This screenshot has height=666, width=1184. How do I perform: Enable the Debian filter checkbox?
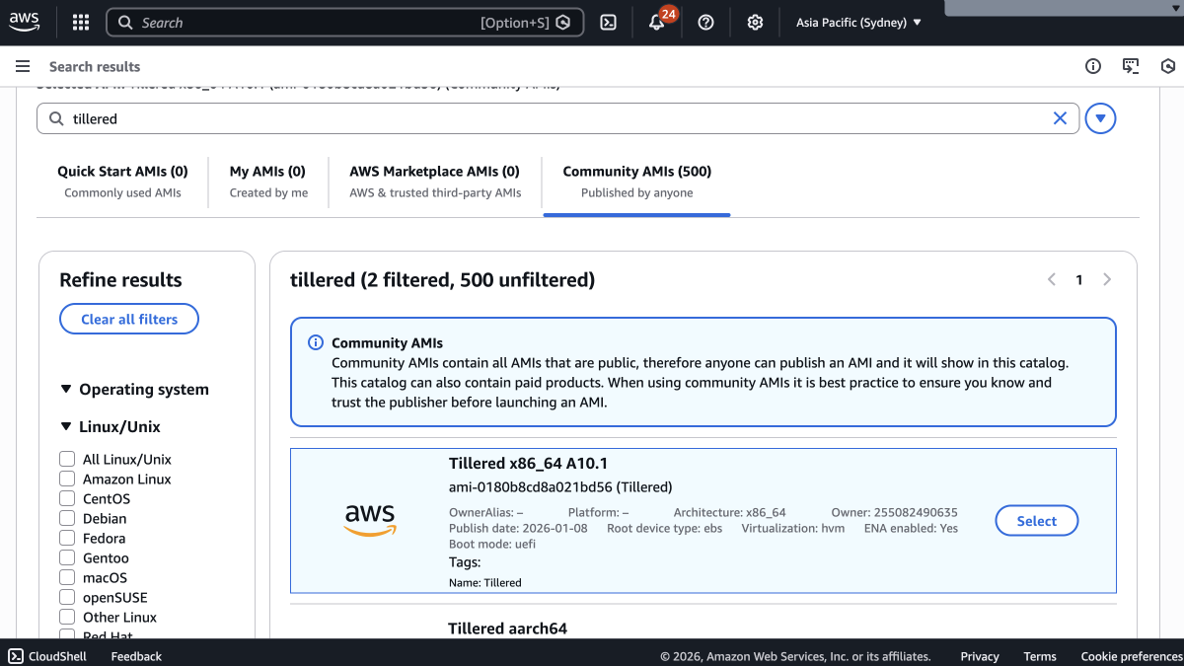coord(67,518)
